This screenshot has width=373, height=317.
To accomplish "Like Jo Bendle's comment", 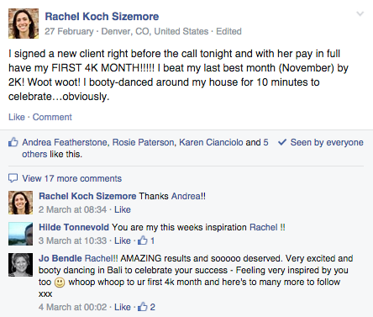I will coord(123,307).
